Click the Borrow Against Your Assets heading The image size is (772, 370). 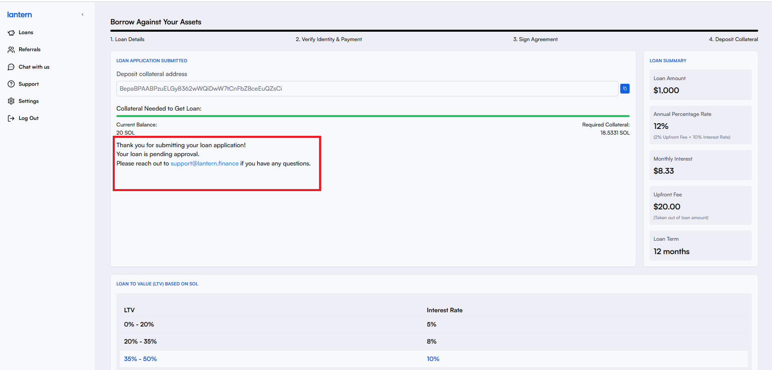coord(156,22)
